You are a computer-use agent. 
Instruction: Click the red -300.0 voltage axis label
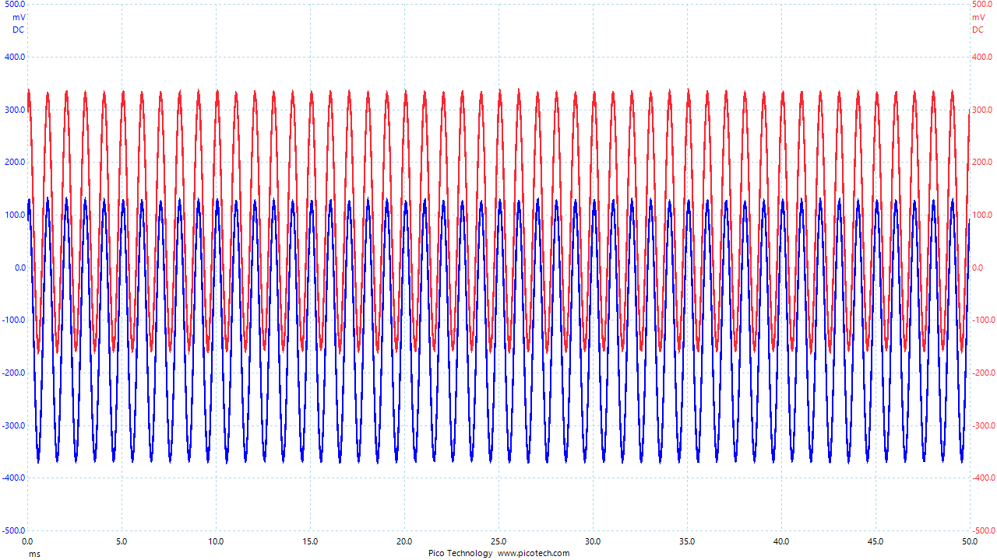[x=985, y=425]
